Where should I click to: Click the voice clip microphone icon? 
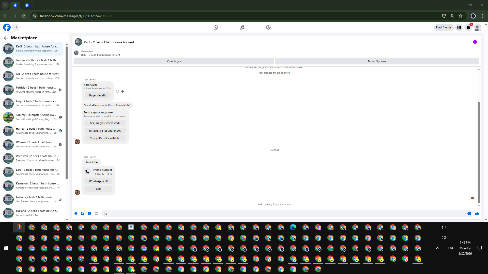click(x=76, y=214)
